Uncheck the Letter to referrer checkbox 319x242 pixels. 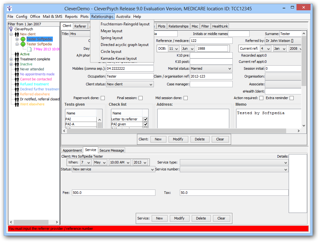pyautogui.click(x=146, y=119)
